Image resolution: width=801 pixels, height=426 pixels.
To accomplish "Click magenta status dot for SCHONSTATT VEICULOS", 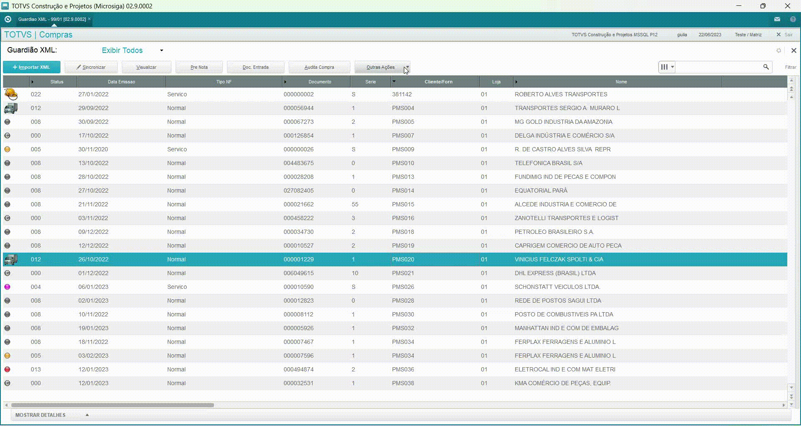I will 7,287.
